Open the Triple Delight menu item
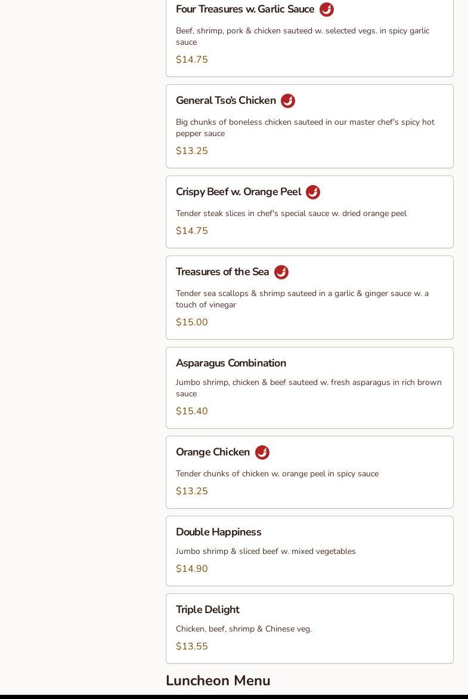This screenshot has height=699, width=468. coord(207,609)
